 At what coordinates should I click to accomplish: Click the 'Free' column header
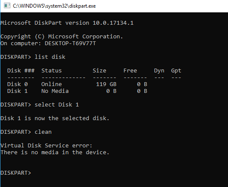coord(130,71)
